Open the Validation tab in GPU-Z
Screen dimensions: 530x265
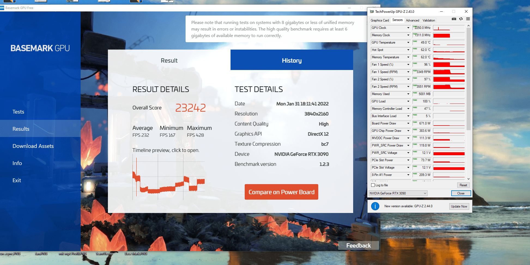429,20
